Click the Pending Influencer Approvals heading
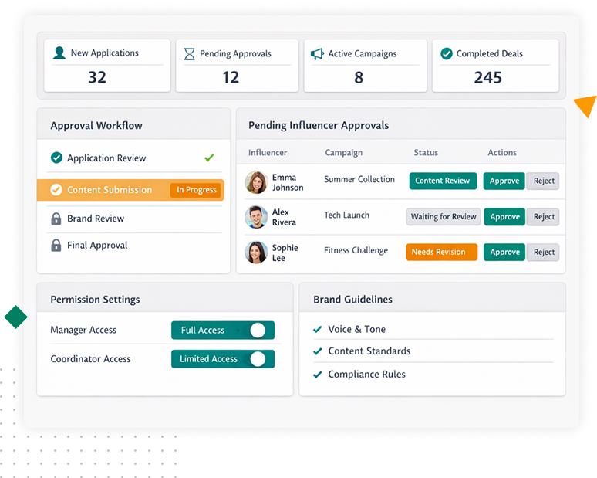 pos(319,125)
